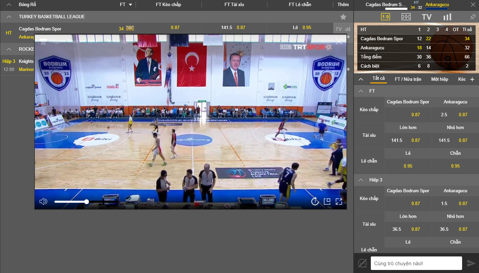Open the large TV stream icon in side panel

pyautogui.click(x=427, y=17)
